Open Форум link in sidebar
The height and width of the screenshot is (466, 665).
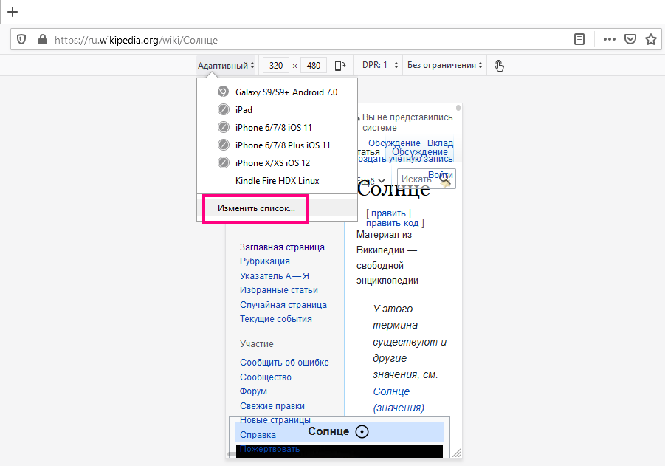tap(253, 391)
